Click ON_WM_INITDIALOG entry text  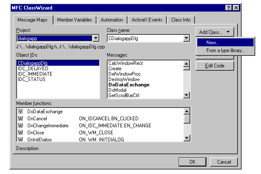click(x=101, y=139)
